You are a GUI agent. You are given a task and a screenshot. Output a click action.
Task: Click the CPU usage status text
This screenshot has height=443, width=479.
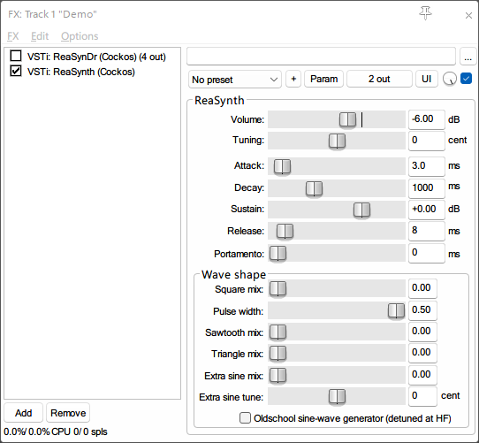coord(56,432)
